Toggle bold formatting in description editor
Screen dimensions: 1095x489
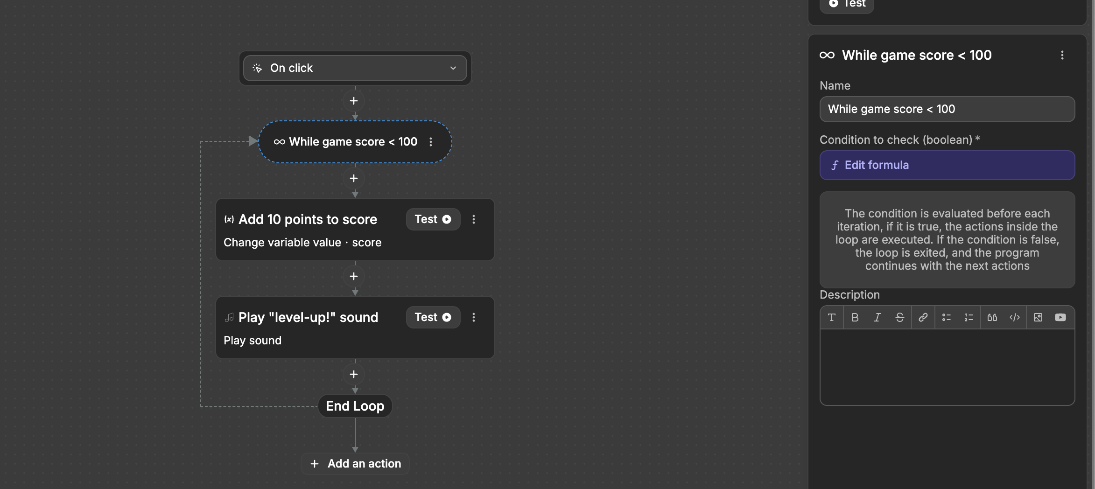click(855, 317)
